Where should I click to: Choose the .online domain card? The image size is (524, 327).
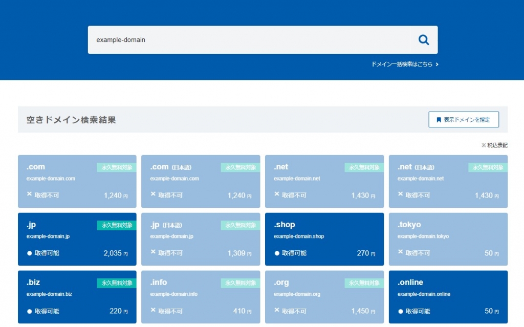tap(448, 297)
